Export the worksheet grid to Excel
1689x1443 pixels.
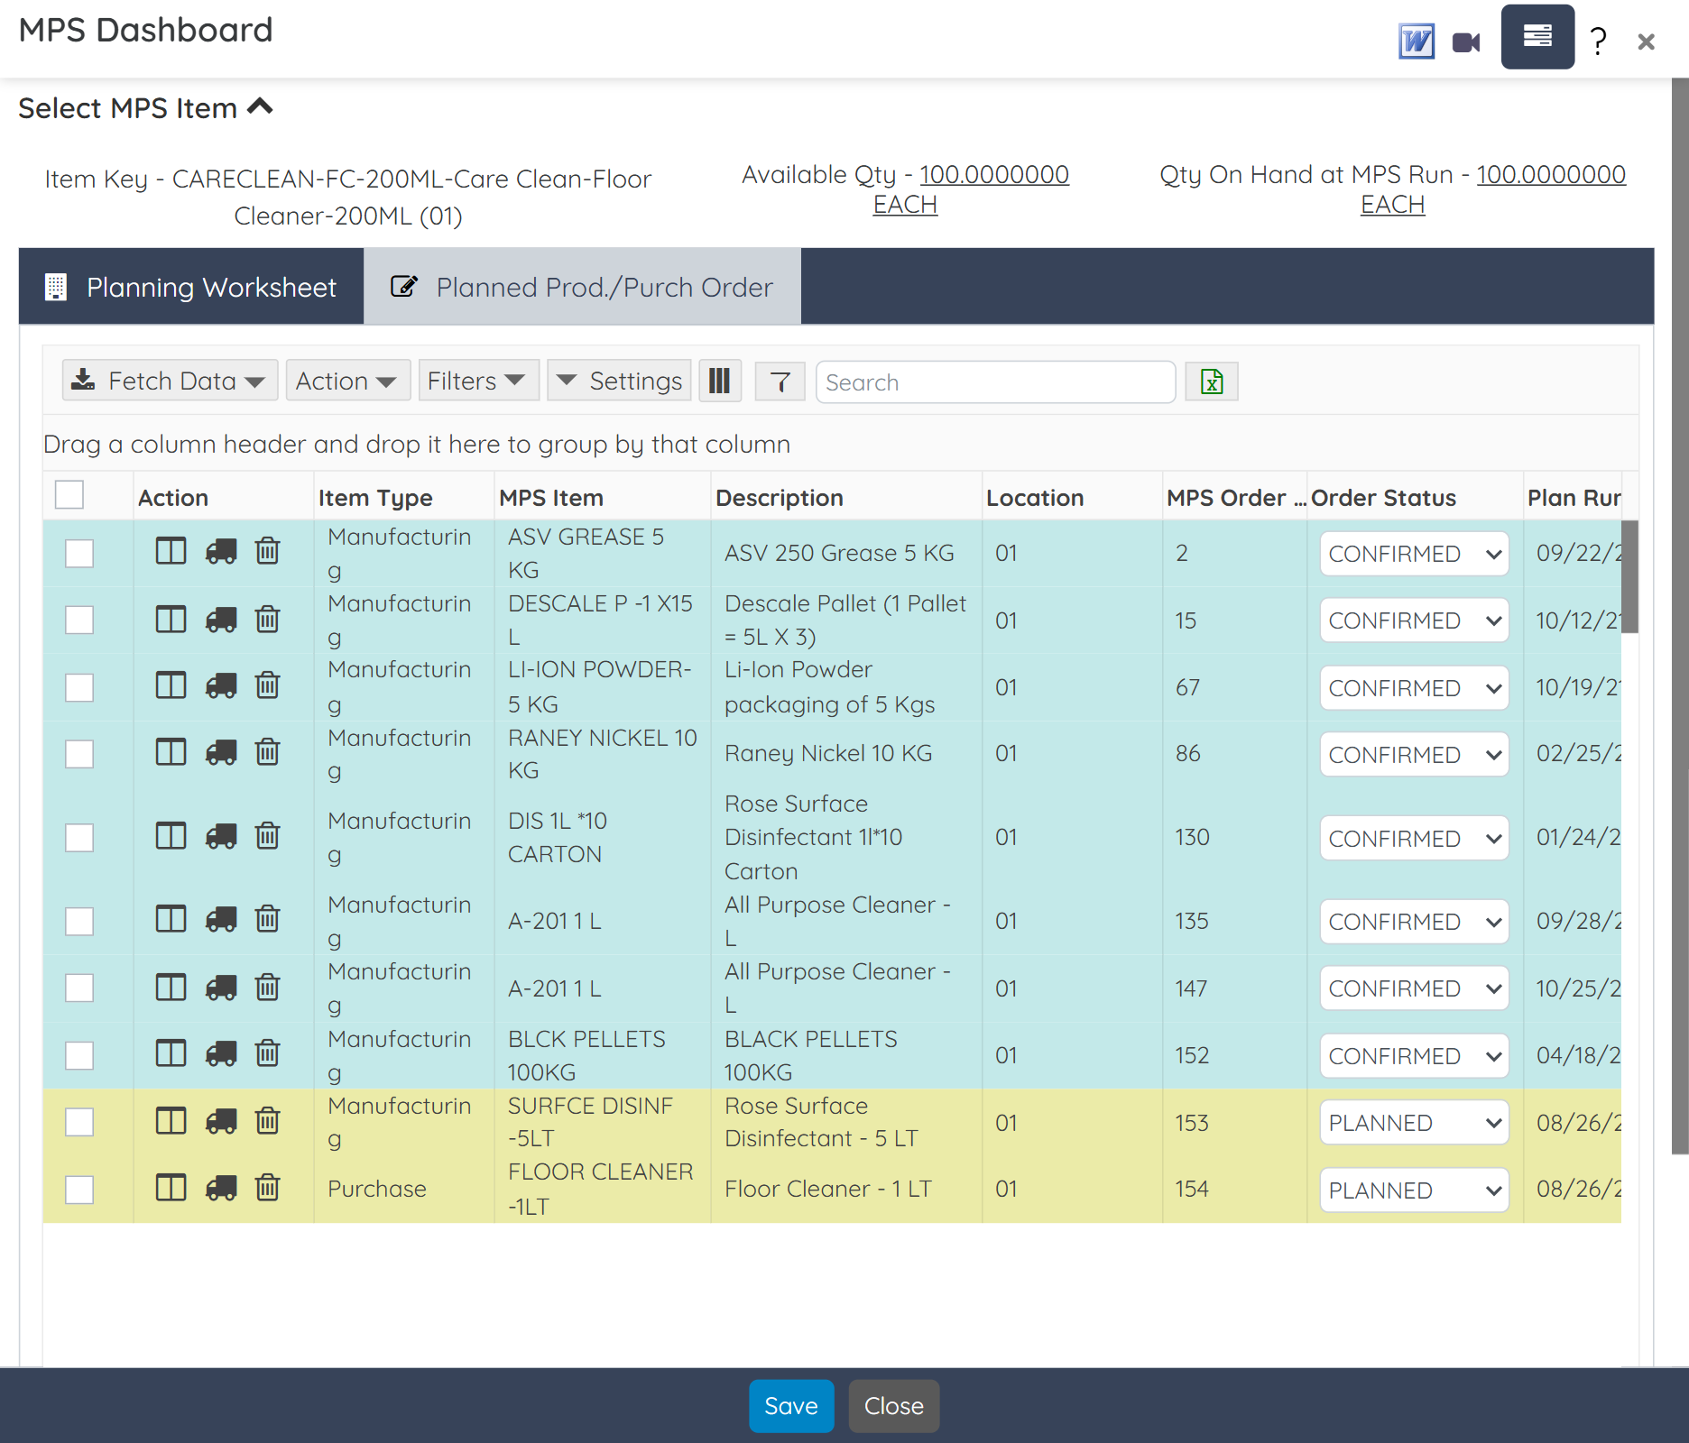coord(1210,381)
